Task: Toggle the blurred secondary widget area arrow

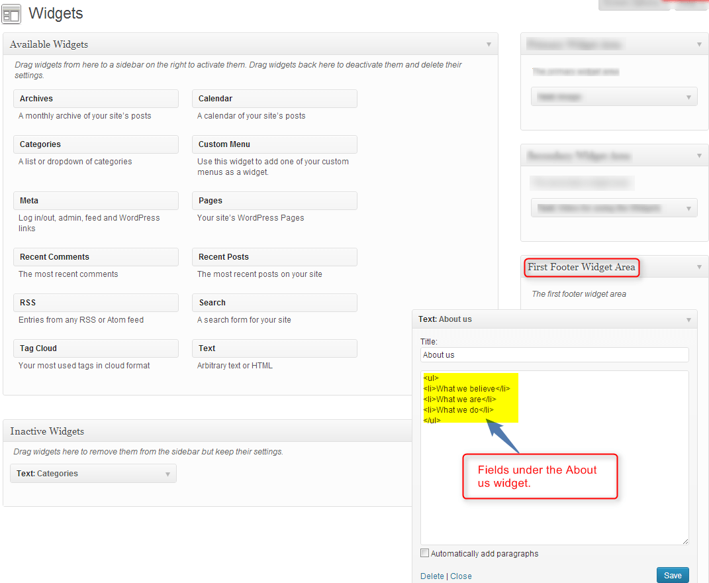Action: pos(699,156)
